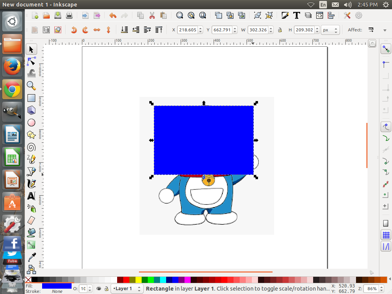This screenshot has width=392, height=294.
Task: Toggle snap to guides
Action: pyautogui.click(x=386, y=247)
